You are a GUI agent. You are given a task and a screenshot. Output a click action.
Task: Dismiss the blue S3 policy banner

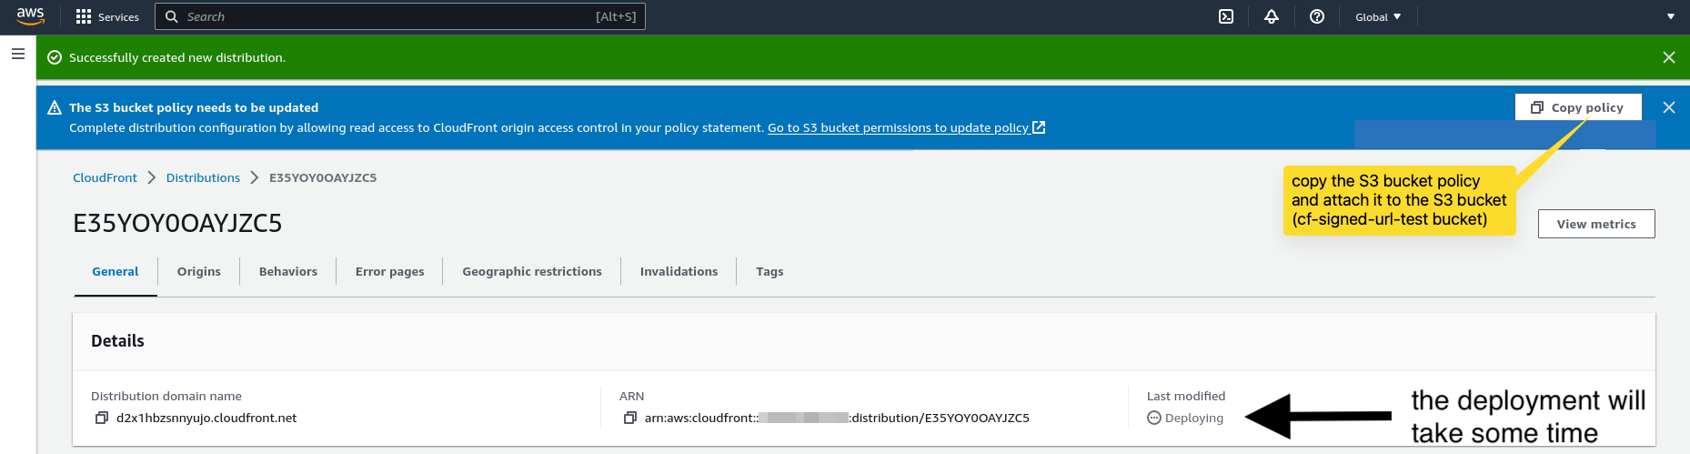[x=1669, y=107]
